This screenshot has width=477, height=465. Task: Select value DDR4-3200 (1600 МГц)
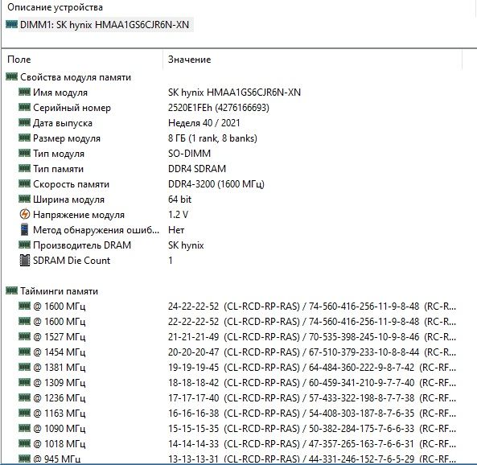pos(216,184)
